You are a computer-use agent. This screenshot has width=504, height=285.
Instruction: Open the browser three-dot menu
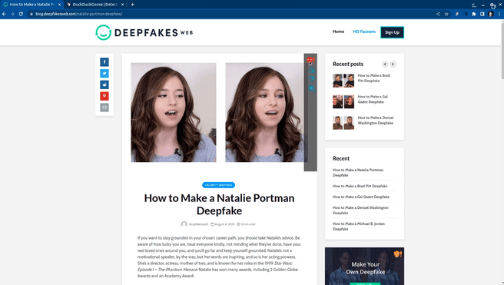(499, 14)
